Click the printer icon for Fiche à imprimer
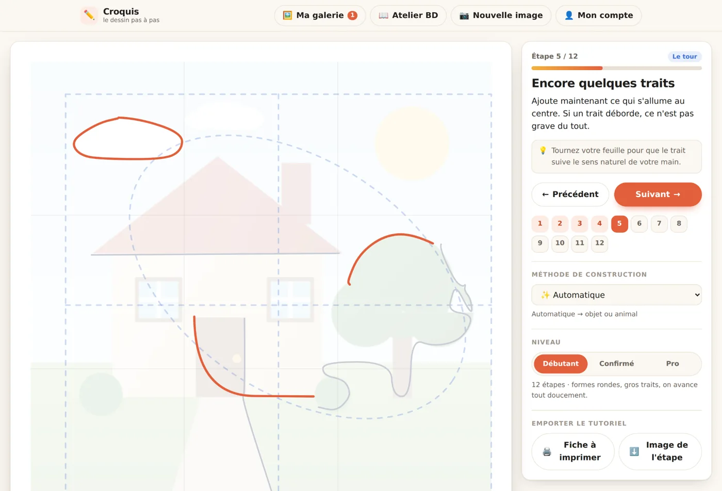722x491 pixels. (x=547, y=452)
